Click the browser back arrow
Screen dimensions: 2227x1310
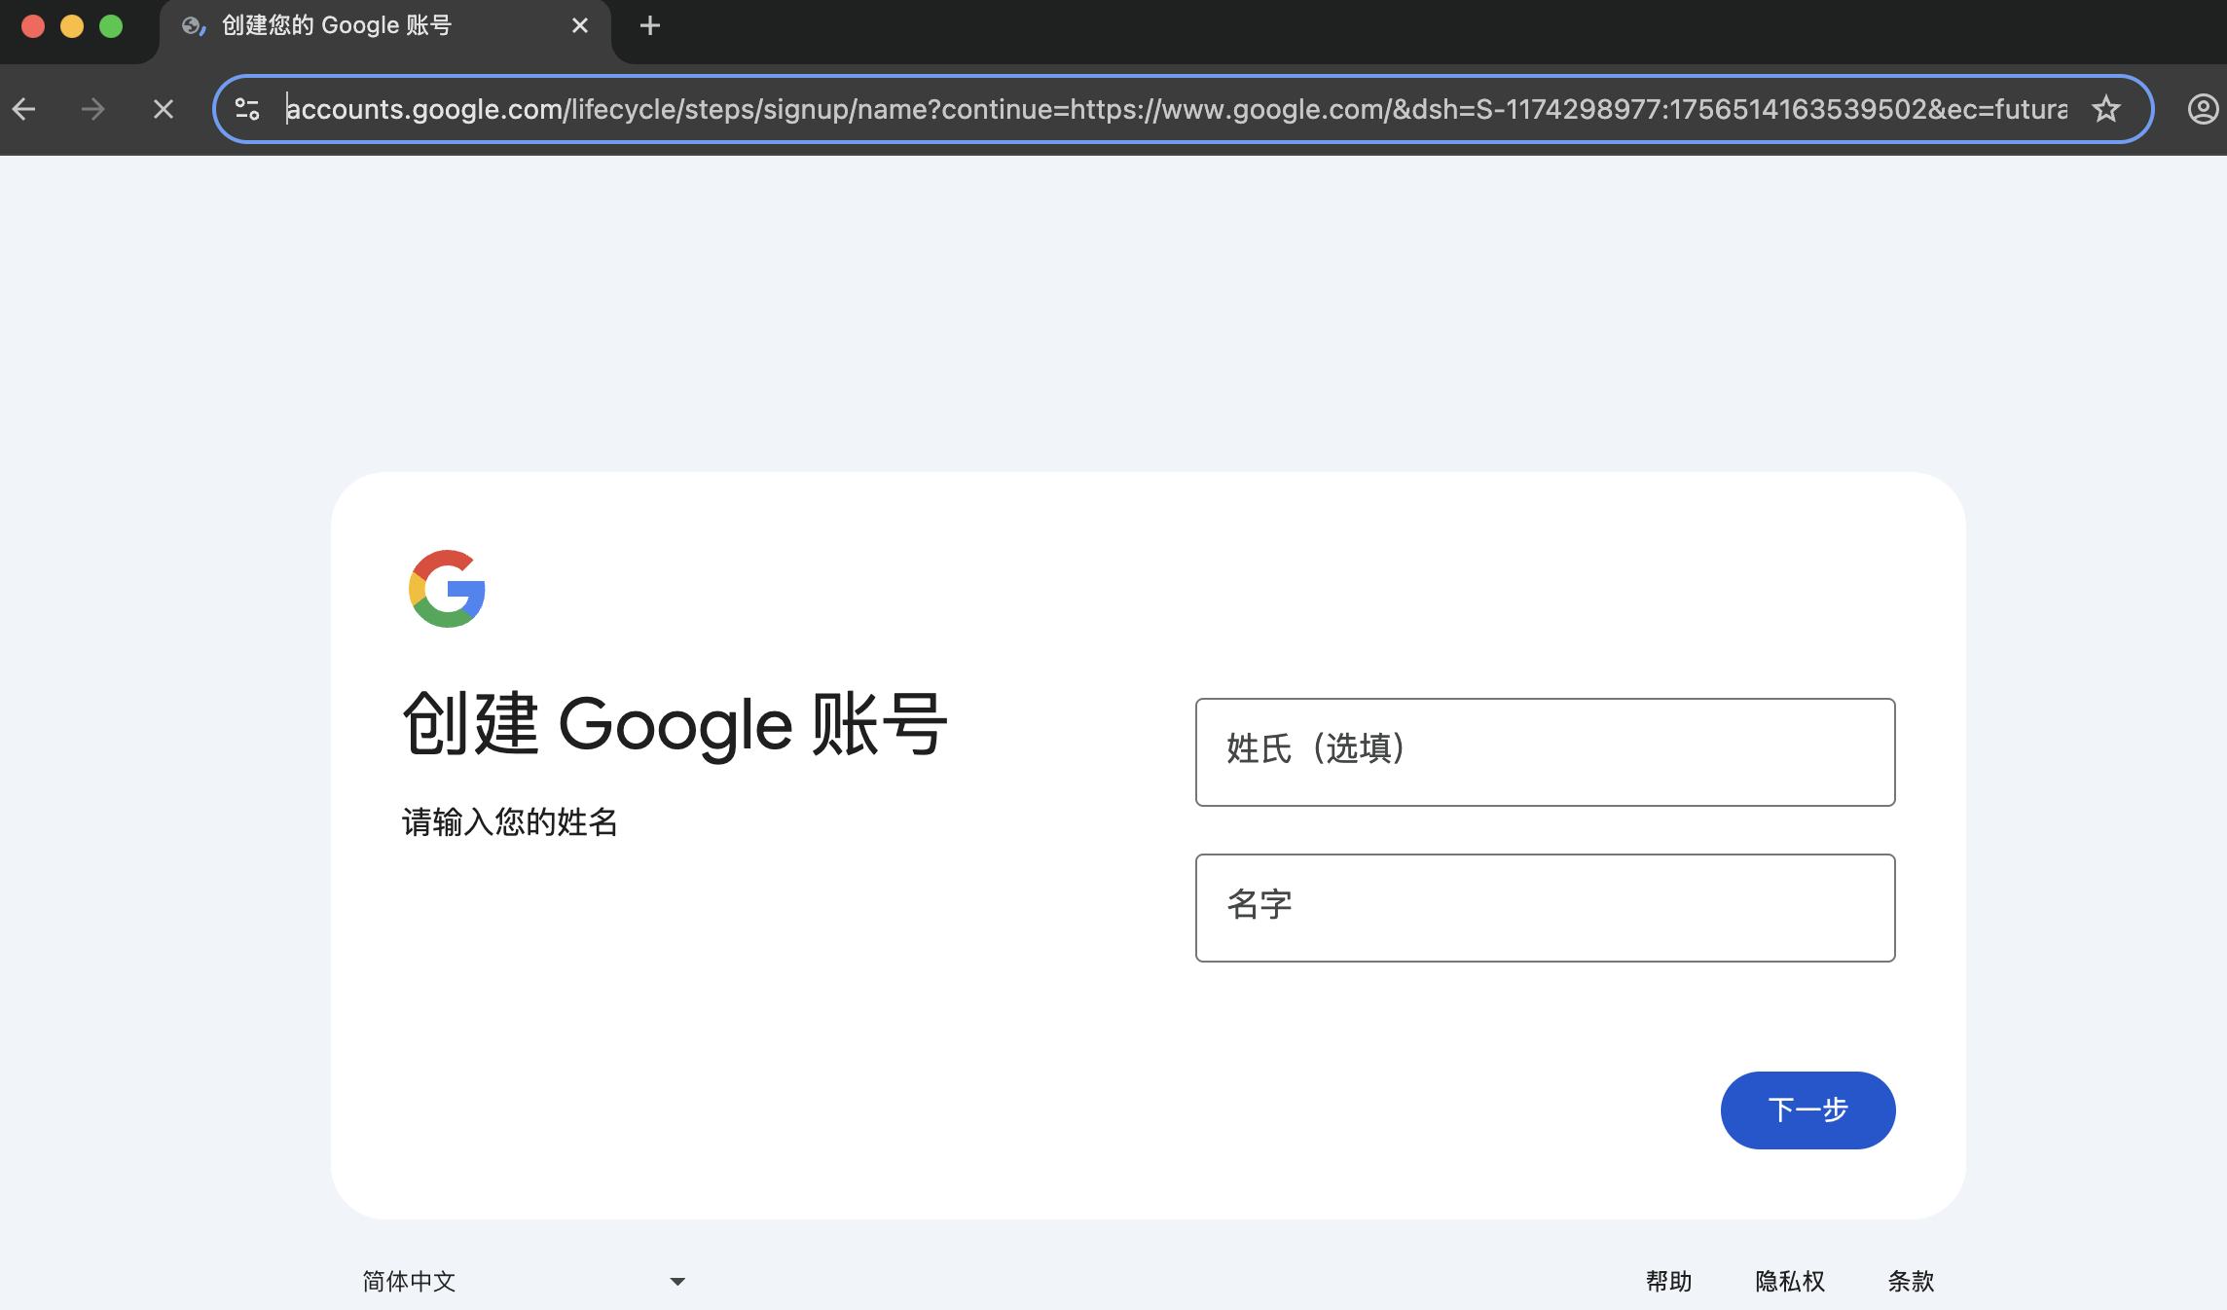click(25, 109)
